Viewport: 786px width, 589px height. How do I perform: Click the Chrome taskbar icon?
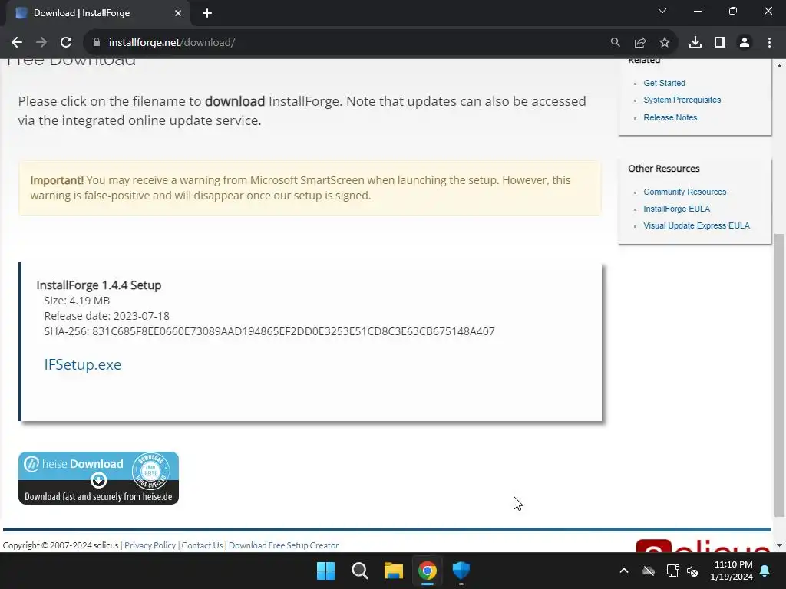(427, 571)
